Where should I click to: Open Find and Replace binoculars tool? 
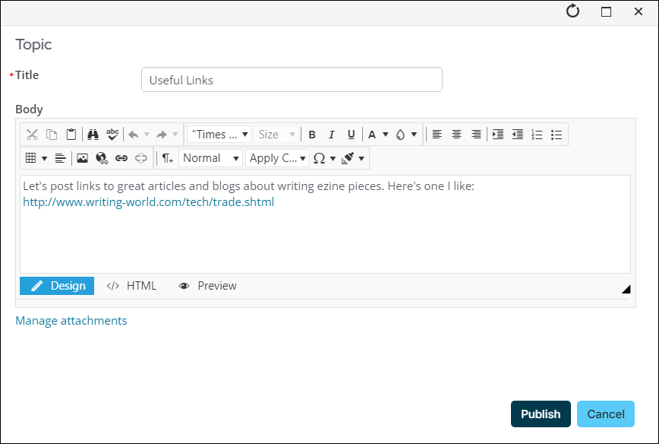click(93, 135)
